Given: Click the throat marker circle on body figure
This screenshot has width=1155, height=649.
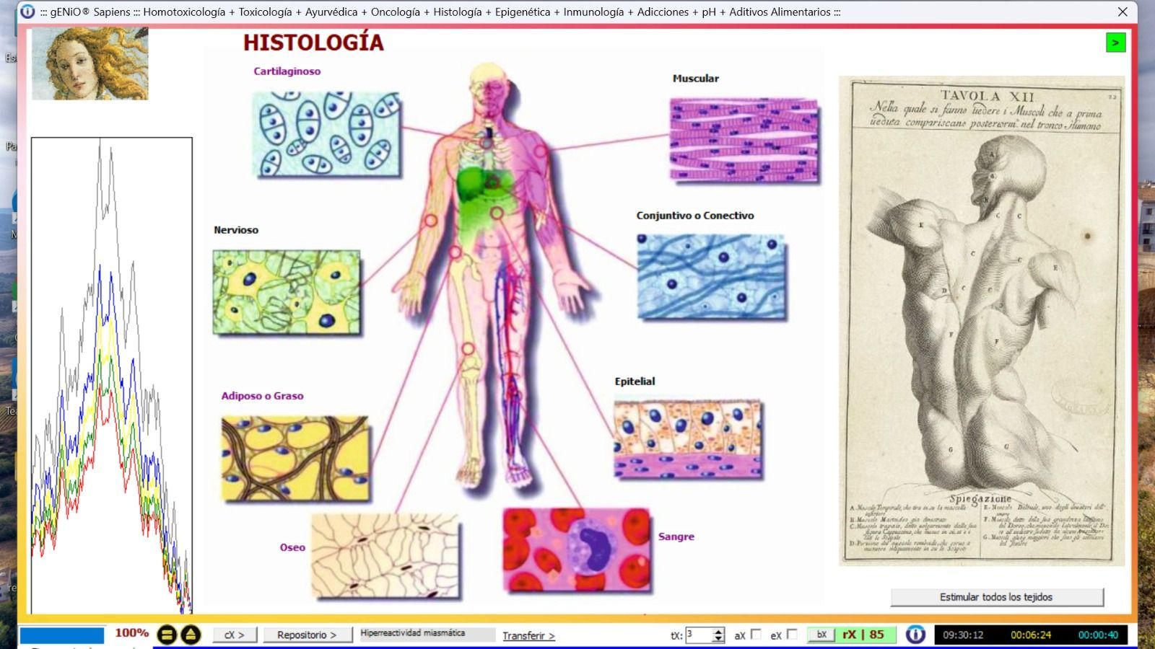Looking at the screenshot, I should [487, 144].
